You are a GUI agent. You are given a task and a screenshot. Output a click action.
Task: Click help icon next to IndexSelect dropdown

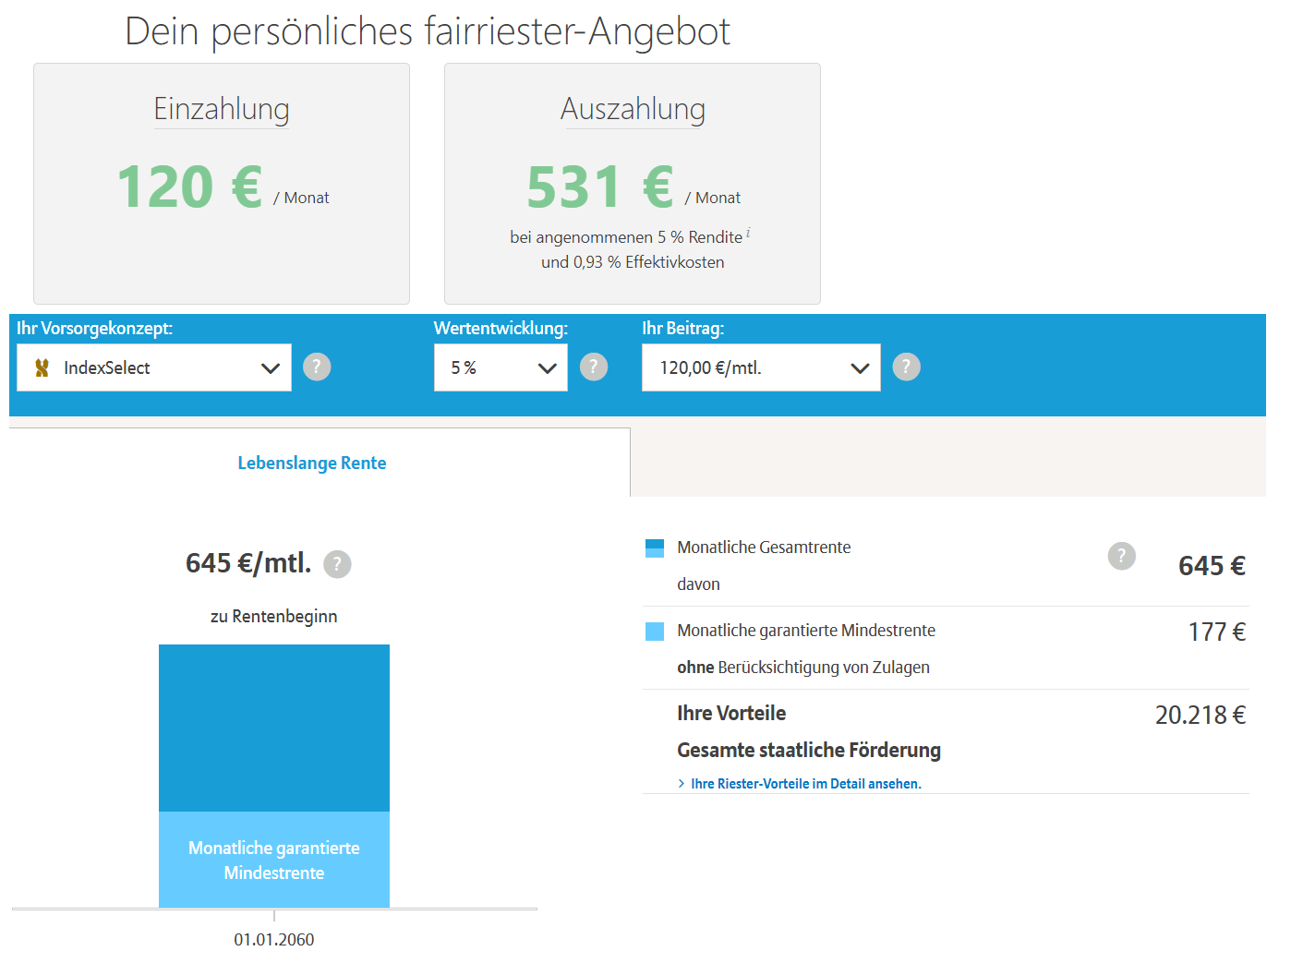point(317,367)
